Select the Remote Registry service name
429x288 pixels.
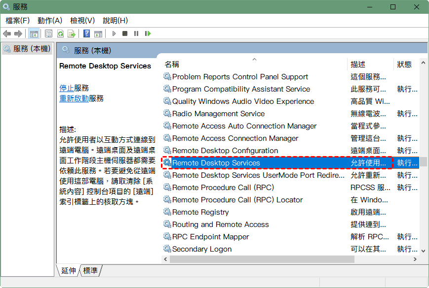[x=200, y=212]
